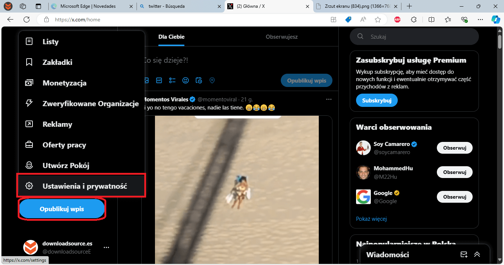The height and width of the screenshot is (265, 504).
Task: Click the schedule post calendar icon
Action: 199,80
